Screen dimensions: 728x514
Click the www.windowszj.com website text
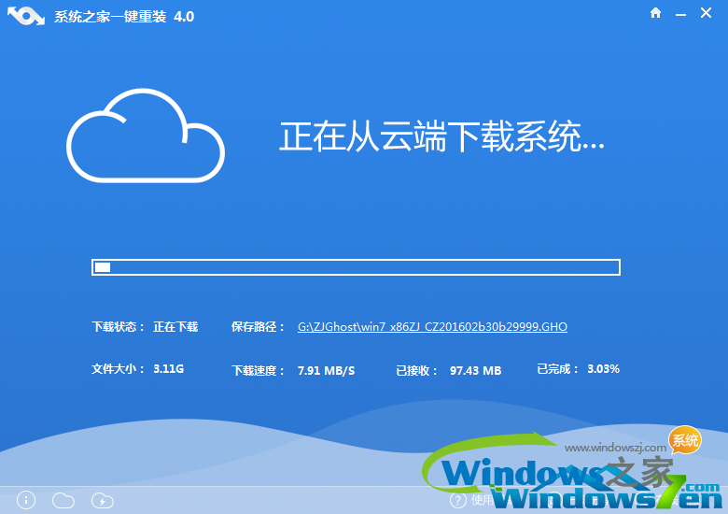click(x=616, y=450)
